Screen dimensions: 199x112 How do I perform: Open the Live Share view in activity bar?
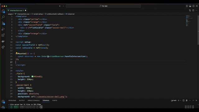pyautogui.click(x=3, y=47)
